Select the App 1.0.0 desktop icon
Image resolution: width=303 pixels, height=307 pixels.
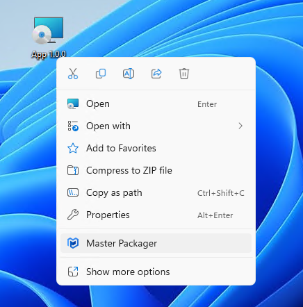click(x=49, y=38)
